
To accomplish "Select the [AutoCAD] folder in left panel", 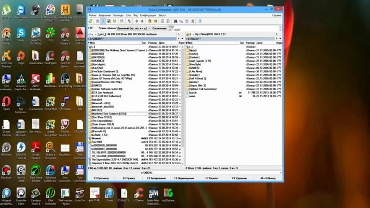I will [x=98, y=68].
